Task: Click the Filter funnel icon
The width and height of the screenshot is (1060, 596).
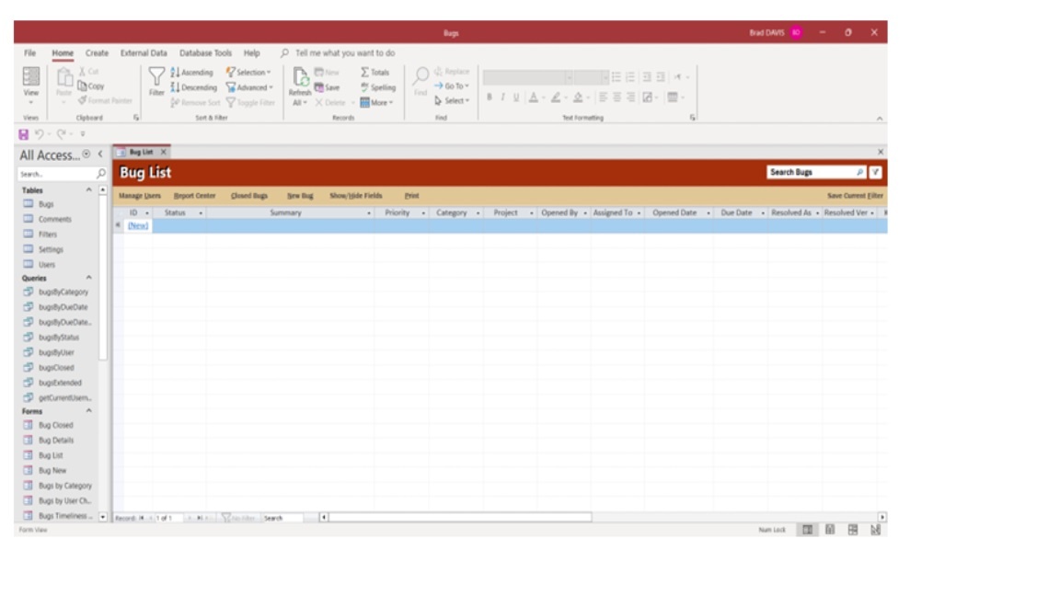Action: 156,82
